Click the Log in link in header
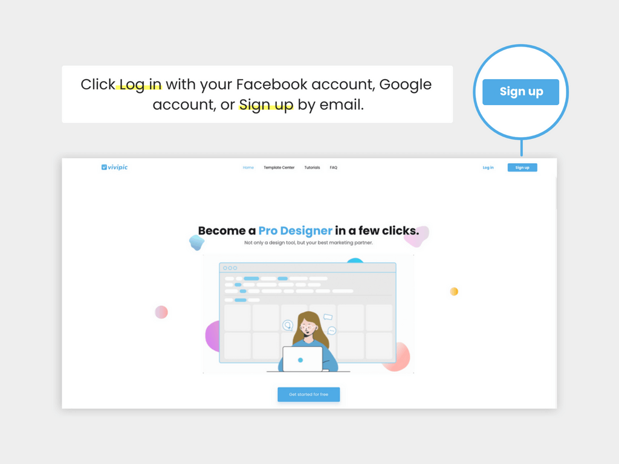The width and height of the screenshot is (619, 464). (488, 168)
